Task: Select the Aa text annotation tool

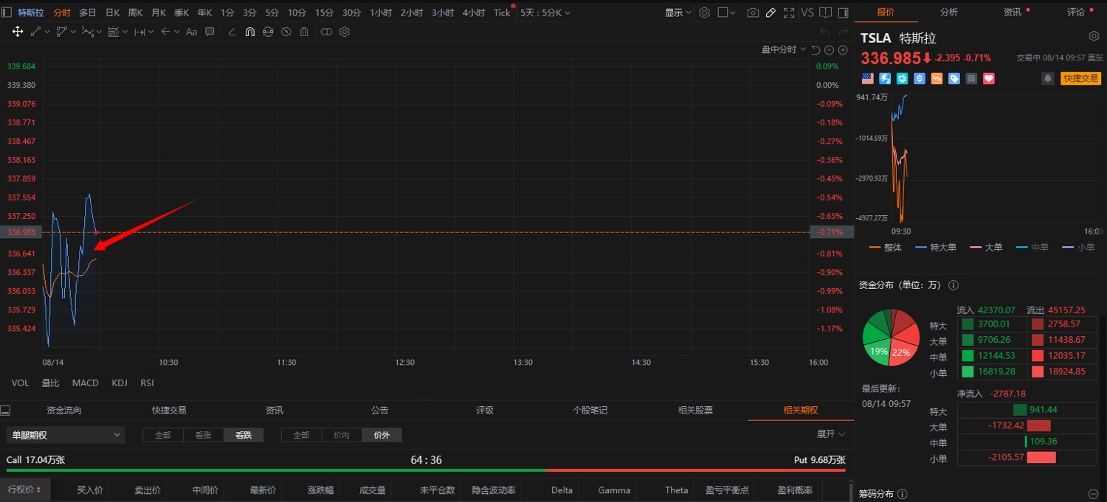Action: [192, 32]
